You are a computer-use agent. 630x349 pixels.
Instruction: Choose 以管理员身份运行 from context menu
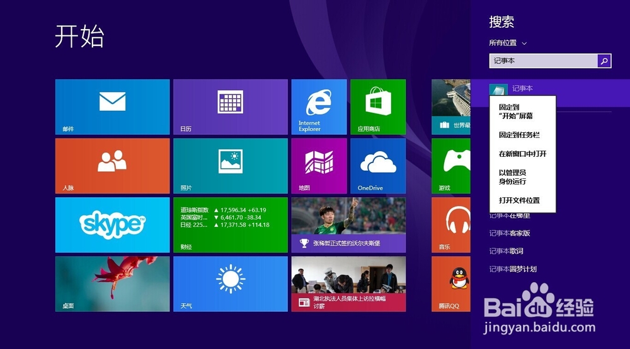click(522, 177)
